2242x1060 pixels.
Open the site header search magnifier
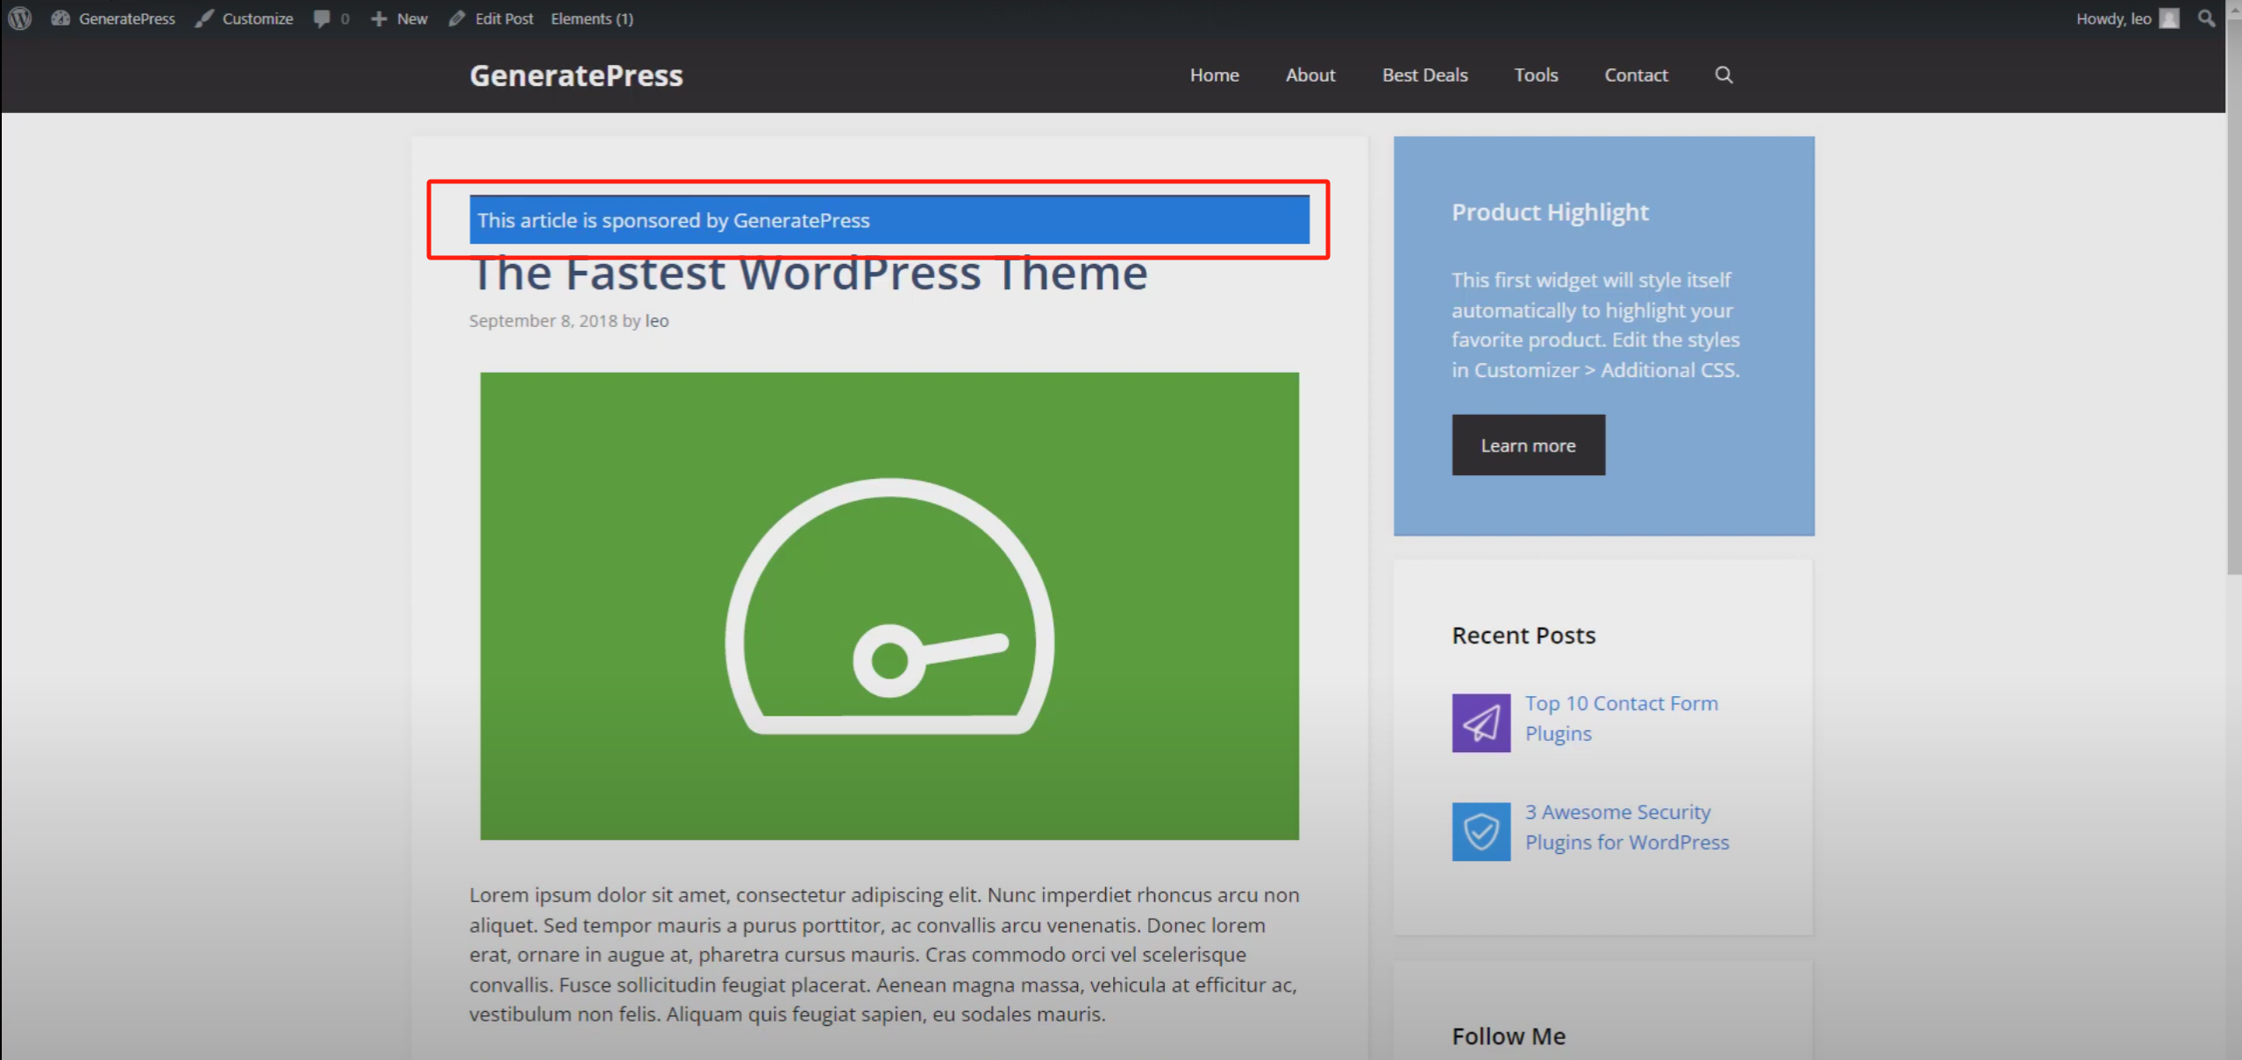(1723, 75)
